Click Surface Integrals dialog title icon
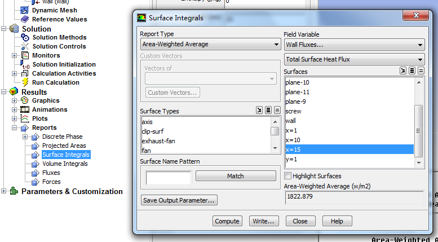 [141, 18]
